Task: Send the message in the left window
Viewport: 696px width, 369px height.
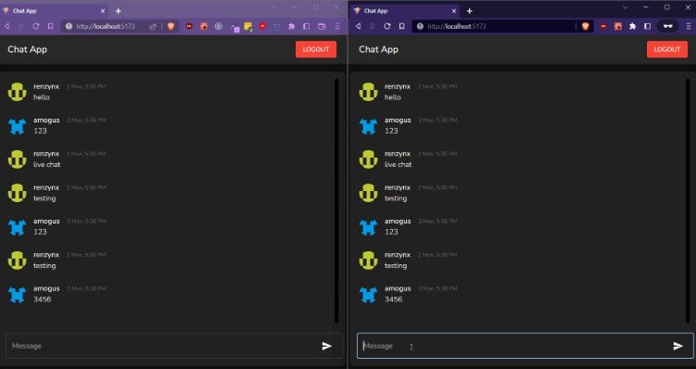Action: click(327, 346)
